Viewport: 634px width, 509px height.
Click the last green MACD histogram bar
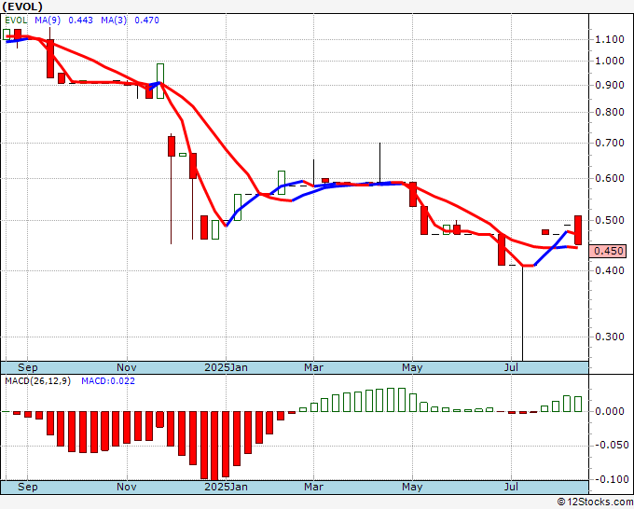[578, 404]
